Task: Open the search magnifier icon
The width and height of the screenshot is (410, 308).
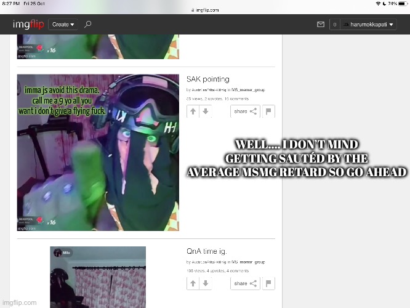Action: [x=88, y=25]
